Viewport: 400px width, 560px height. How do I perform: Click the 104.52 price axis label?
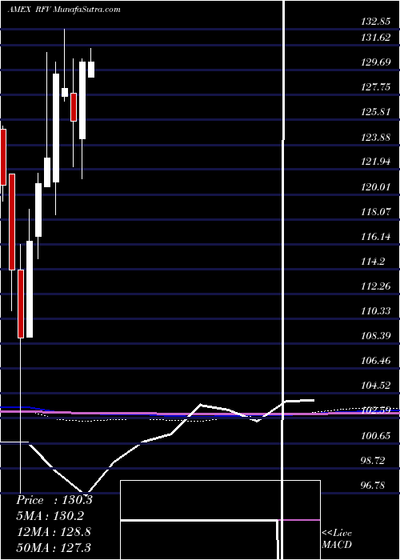tap(375, 386)
